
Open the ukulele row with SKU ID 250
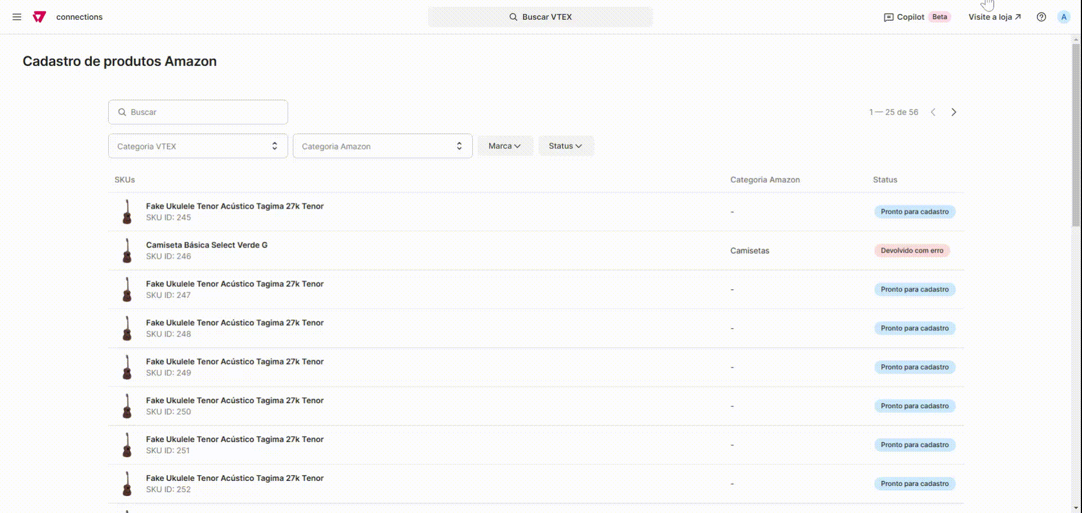pos(234,401)
